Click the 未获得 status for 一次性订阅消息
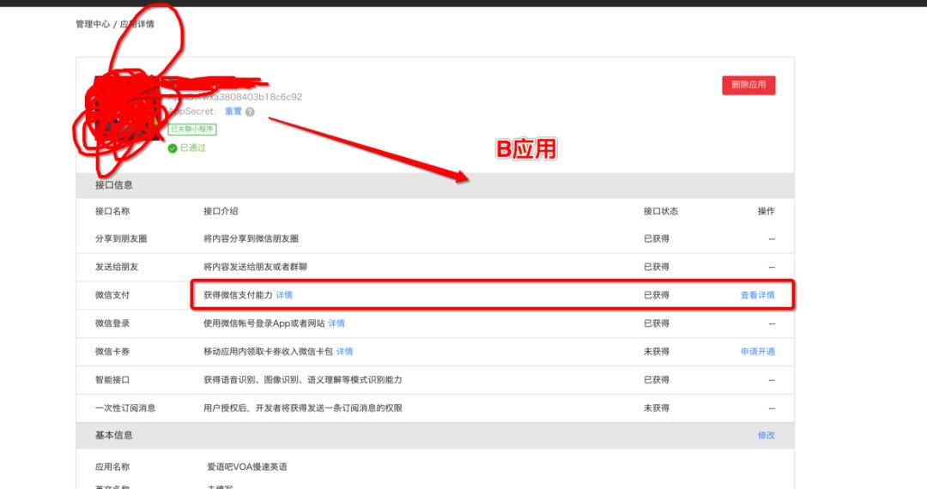Image resolution: width=927 pixels, height=489 pixels. [x=657, y=408]
